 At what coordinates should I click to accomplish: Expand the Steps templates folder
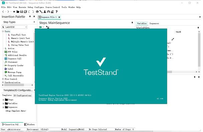click(3, 100)
